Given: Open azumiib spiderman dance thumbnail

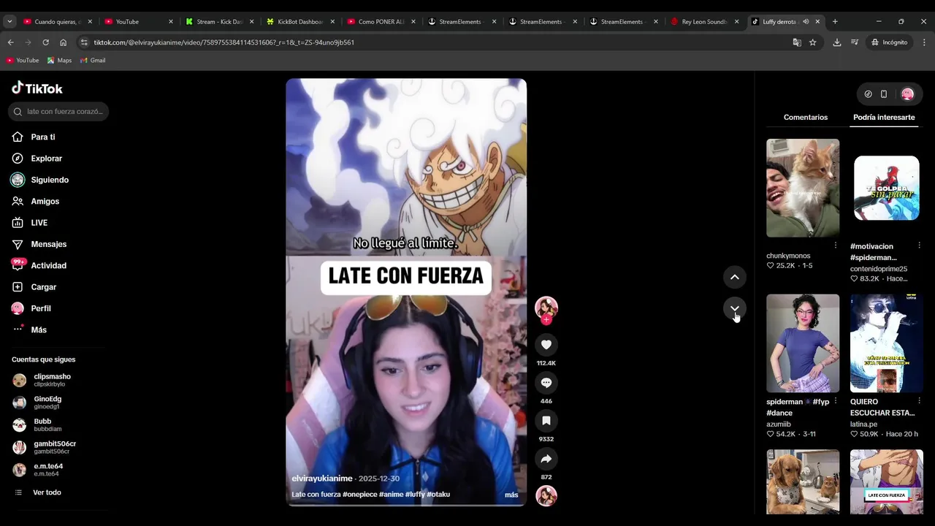Looking at the screenshot, I should [x=803, y=343].
